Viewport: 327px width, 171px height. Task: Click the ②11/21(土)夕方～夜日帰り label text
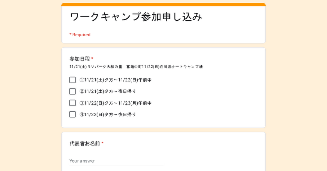(x=108, y=91)
